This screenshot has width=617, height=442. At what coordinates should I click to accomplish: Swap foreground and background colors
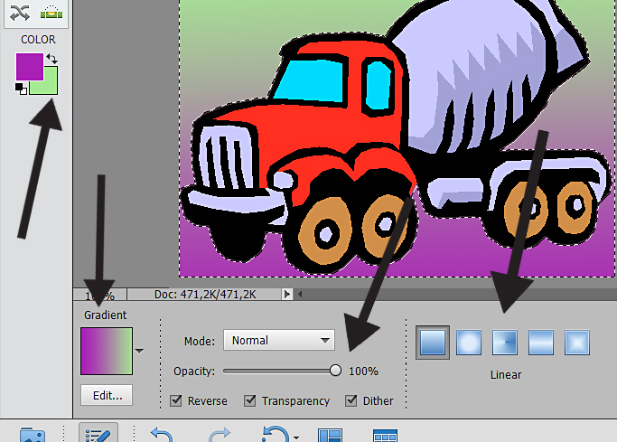pos(51,60)
